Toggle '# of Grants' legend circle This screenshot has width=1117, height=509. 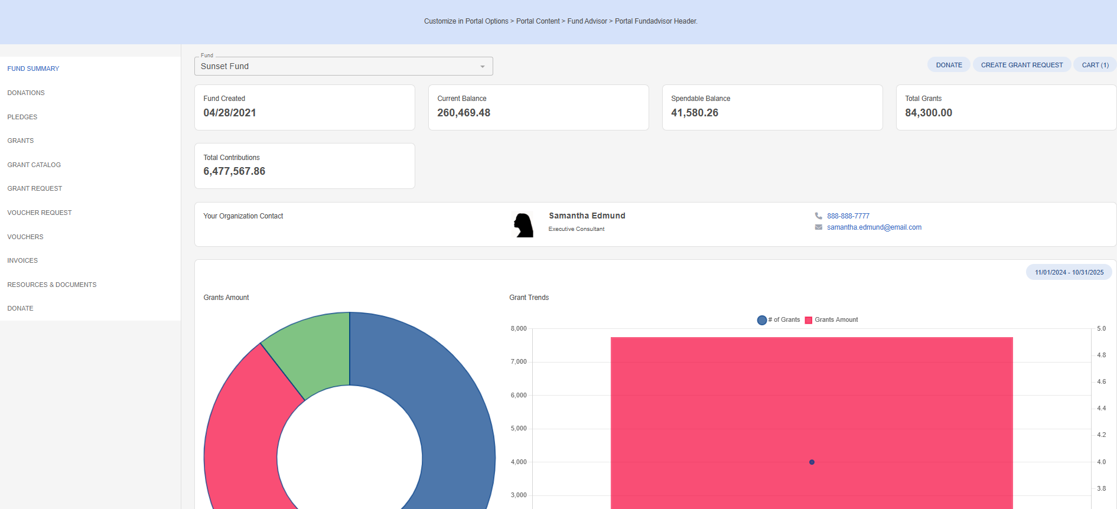point(762,320)
